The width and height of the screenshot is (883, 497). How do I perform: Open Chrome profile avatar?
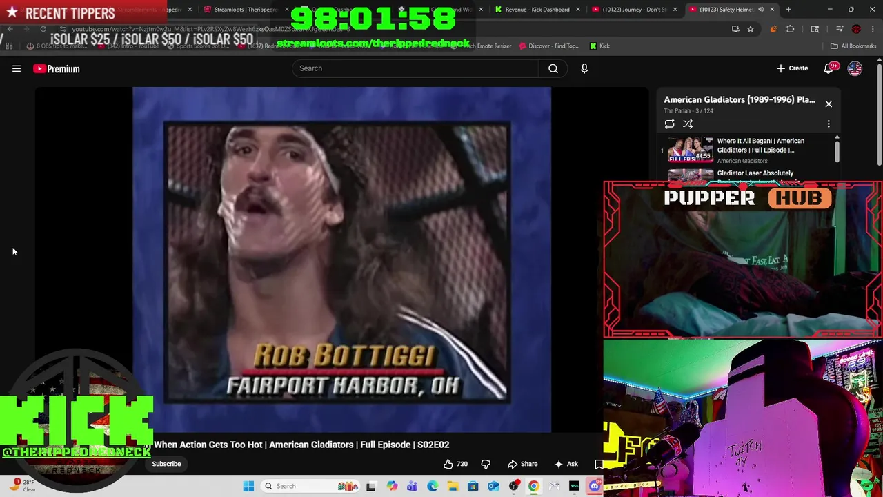[x=856, y=29]
